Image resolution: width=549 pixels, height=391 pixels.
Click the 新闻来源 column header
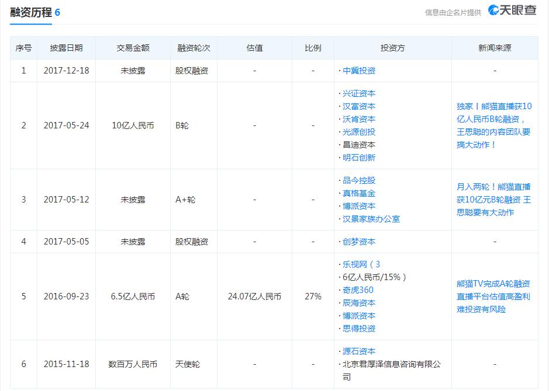pyautogui.click(x=495, y=48)
